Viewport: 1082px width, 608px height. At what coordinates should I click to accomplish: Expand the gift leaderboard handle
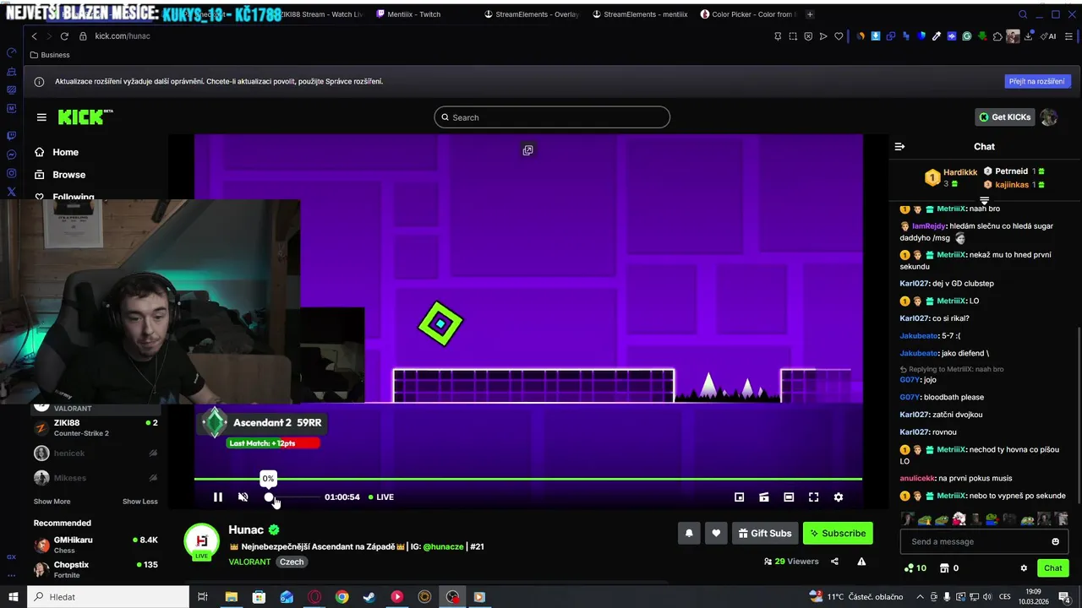point(984,201)
